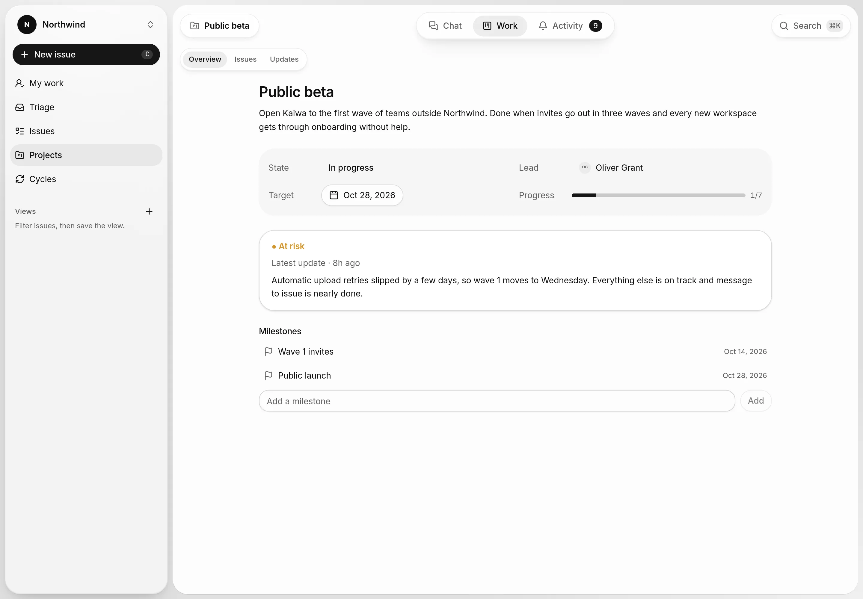Select Projects in the sidebar
This screenshot has height=599, width=863.
coord(86,155)
